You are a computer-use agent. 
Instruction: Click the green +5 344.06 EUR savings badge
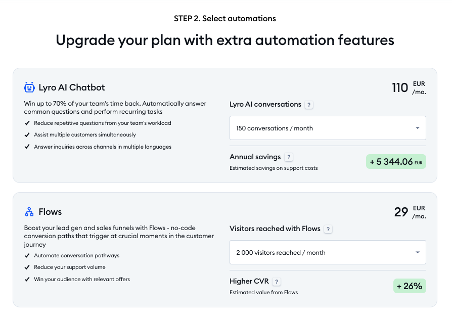(396, 161)
